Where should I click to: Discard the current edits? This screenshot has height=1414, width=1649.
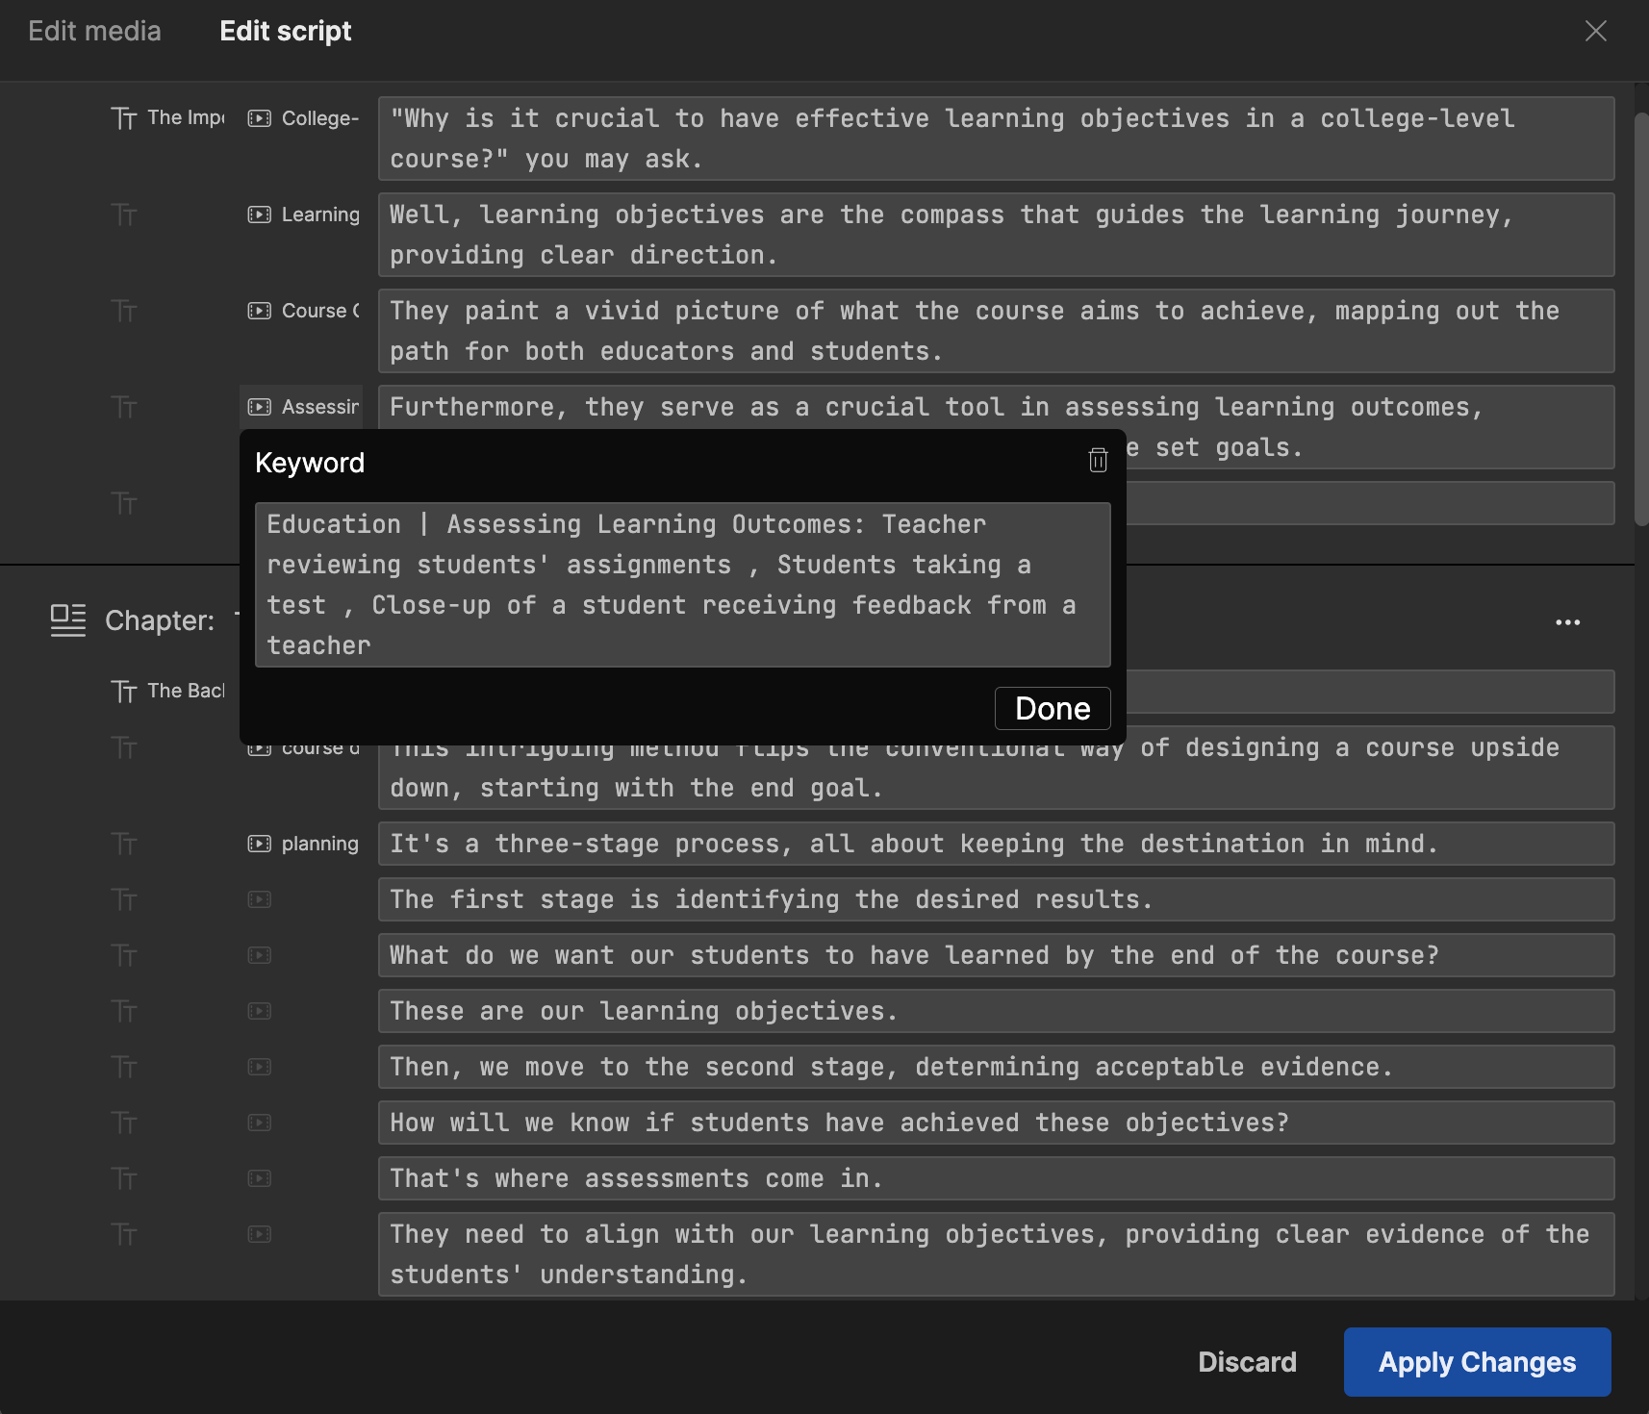click(x=1246, y=1361)
